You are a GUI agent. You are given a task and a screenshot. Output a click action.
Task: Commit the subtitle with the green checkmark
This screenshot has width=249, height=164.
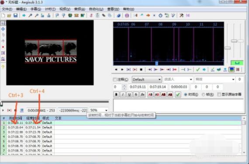click(x=178, y=95)
